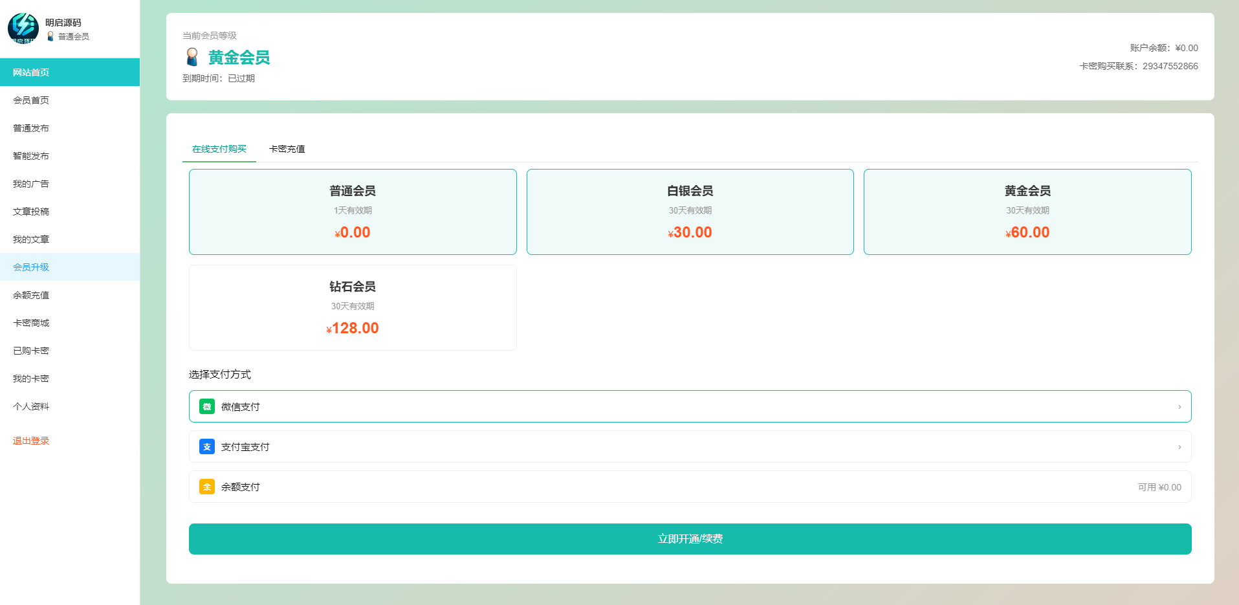Select the 微信支付 payment option
Viewport: 1239px width, 605px height.
[690, 406]
